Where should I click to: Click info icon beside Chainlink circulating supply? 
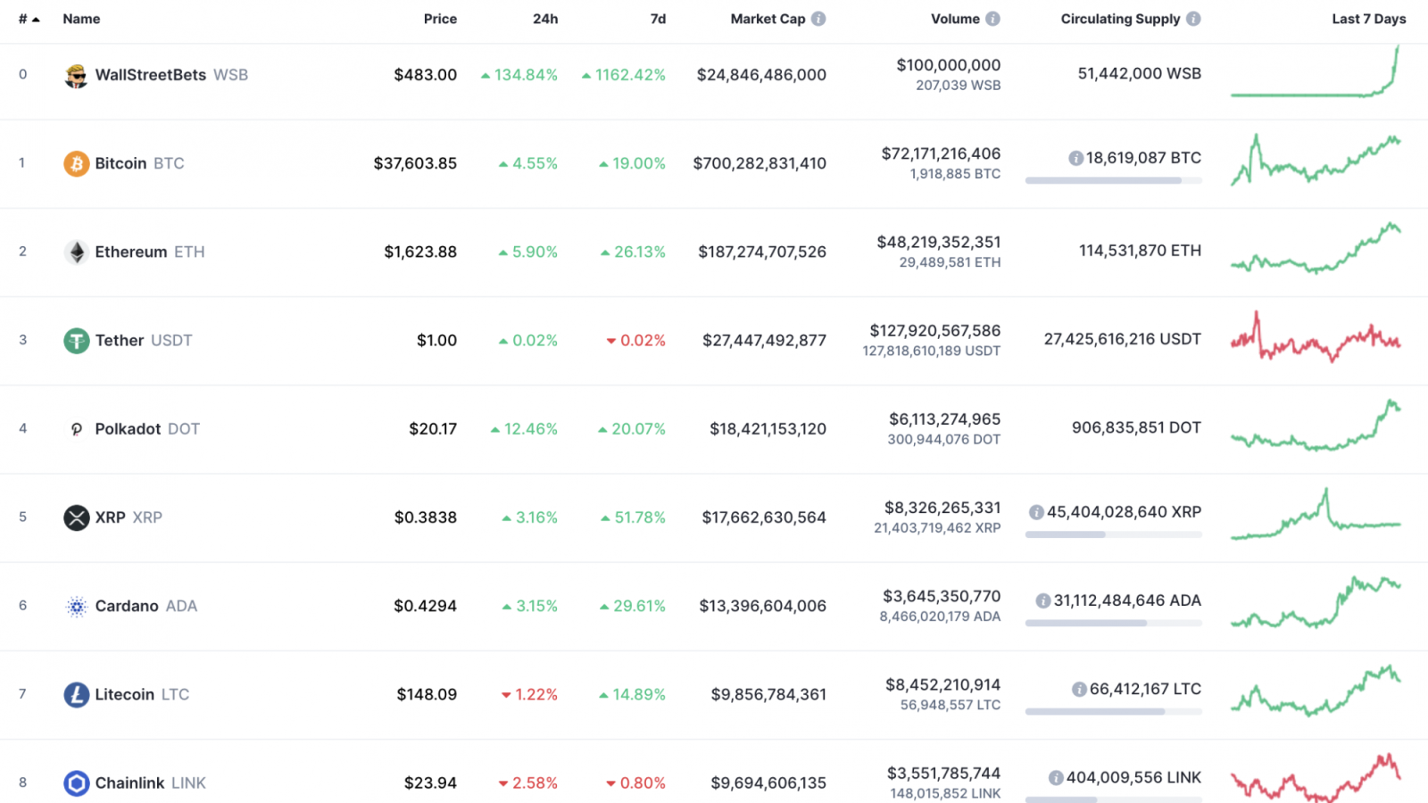1056,778
